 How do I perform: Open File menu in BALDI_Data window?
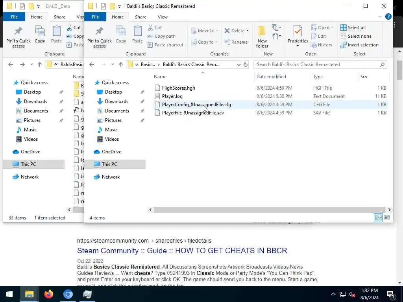pyautogui.click(x=14, y=17)
